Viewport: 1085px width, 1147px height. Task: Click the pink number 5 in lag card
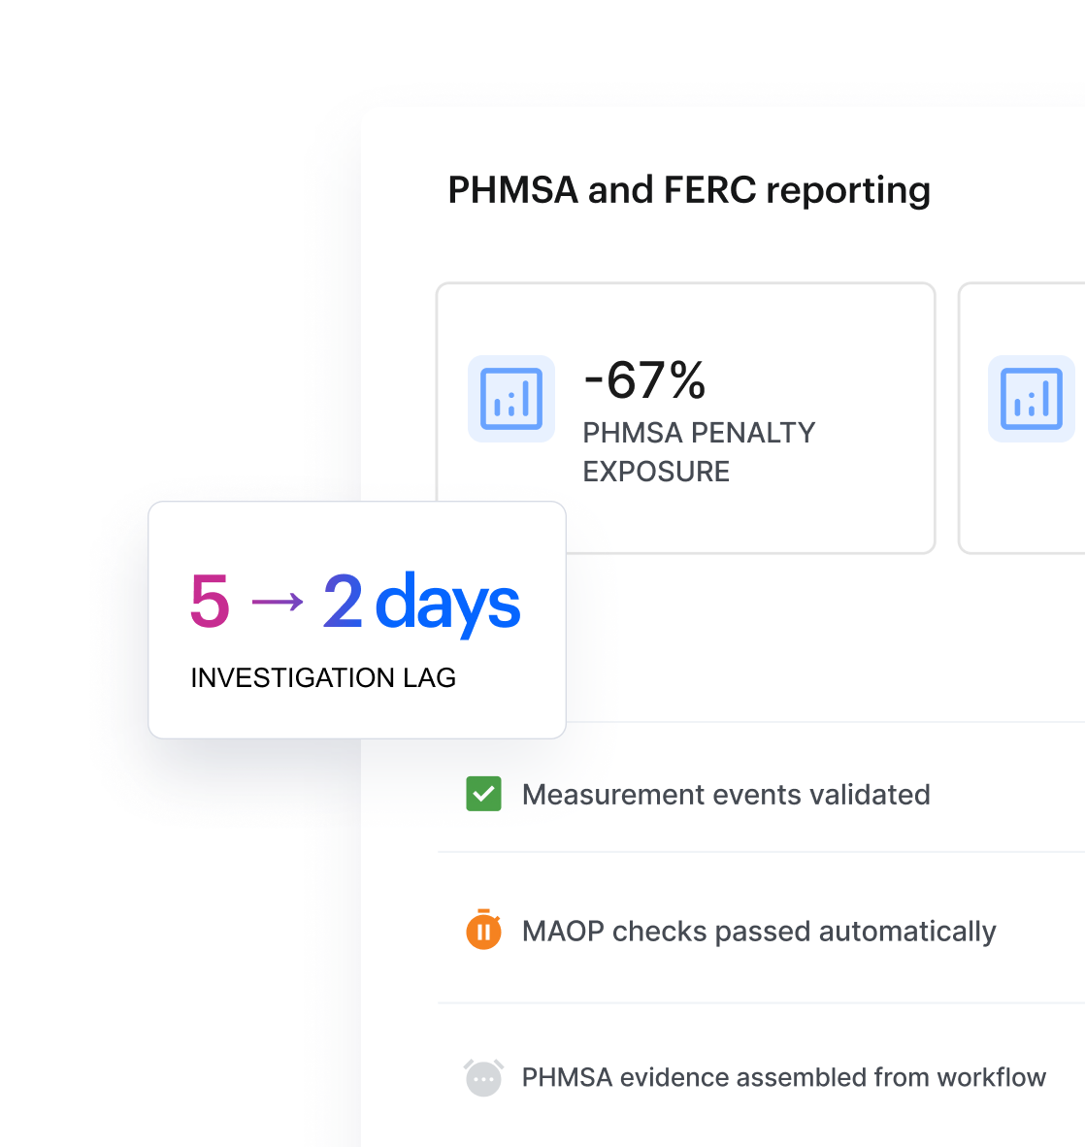pyautogui.click(x=210, y=602)
